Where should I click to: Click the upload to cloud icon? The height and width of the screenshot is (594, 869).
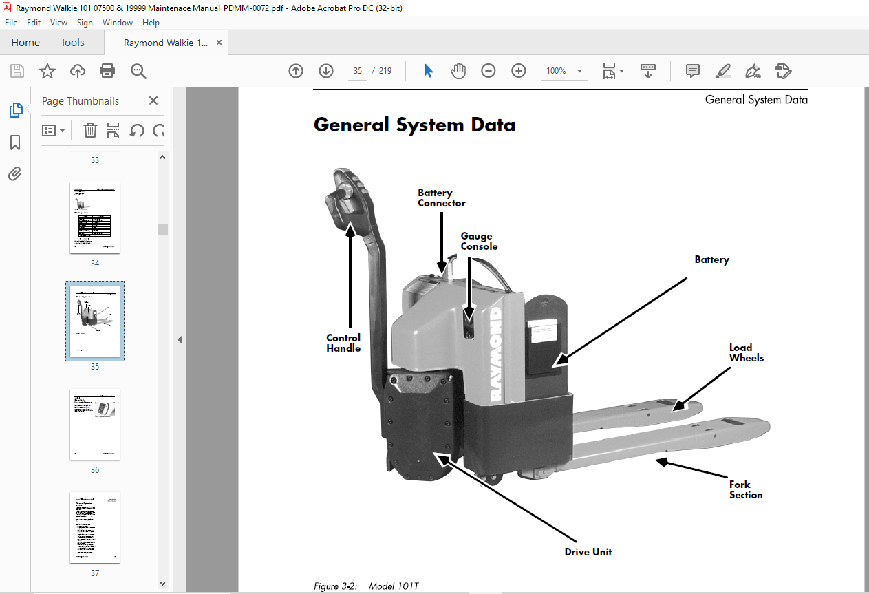pos(78,71)
